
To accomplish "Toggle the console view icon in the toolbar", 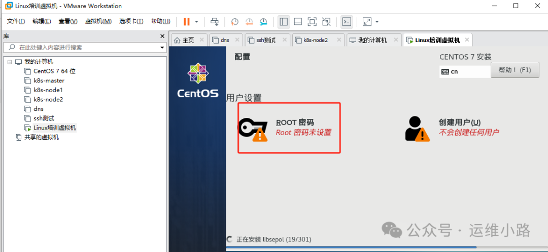I will 347,22.
